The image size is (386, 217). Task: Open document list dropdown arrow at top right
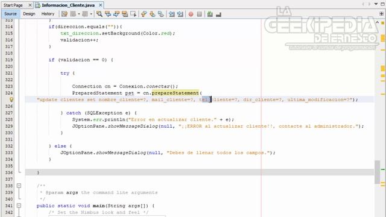tap(376, 4)
